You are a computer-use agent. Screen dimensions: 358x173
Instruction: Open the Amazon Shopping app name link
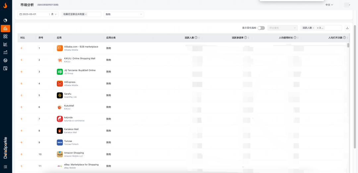pos(74,153)
